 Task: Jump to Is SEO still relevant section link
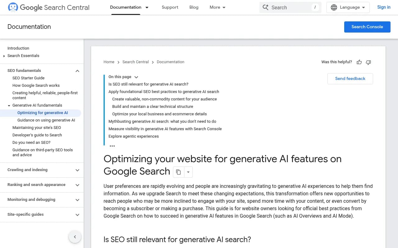point(148,84)
